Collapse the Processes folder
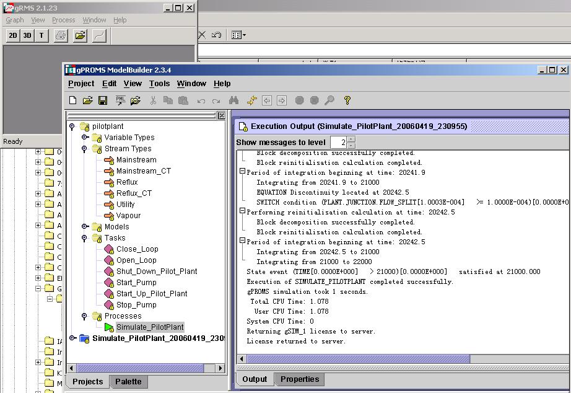 pyautogui.click(x=84, y=316)
